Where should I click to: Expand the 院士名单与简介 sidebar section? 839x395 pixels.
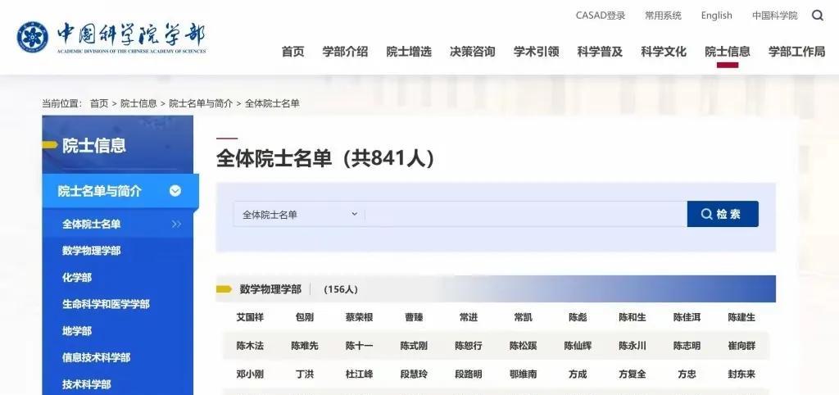(x=120, y=191)
